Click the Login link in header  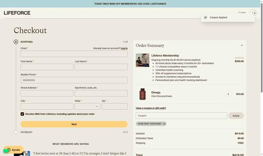(242, 13)
